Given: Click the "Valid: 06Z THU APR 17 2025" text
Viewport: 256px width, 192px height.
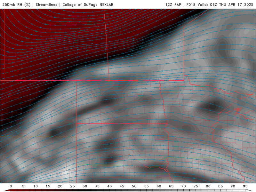Looking at the screenshot, I should coord(226,4).
